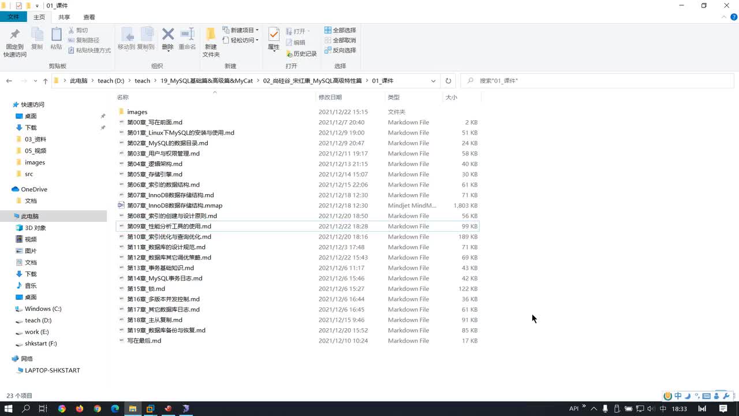
Task: Select 第00章_写在前面.md file
Action: point(154,122)
